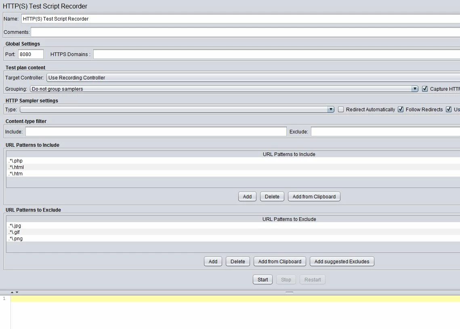Toggle the Follow Redirects checkbox
The height and width of the screenshot is (329, 460).
click(x=401, y=109)
